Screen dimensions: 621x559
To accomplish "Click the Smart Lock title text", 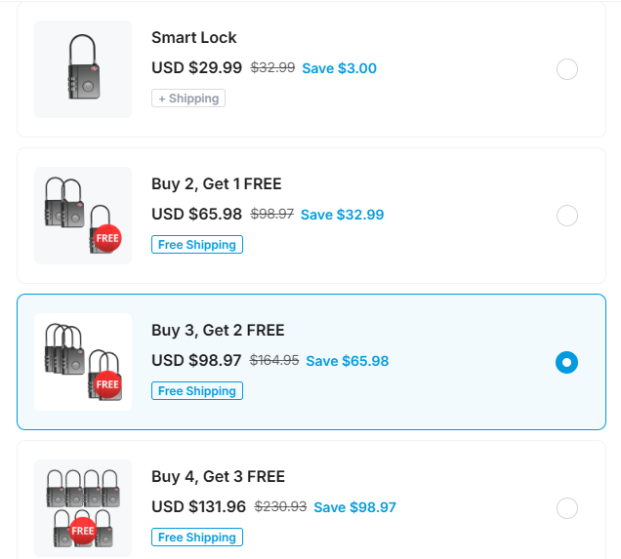I will [x=194, y=38].
